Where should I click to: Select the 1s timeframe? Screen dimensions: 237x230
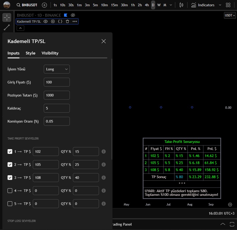pos(55,5)
